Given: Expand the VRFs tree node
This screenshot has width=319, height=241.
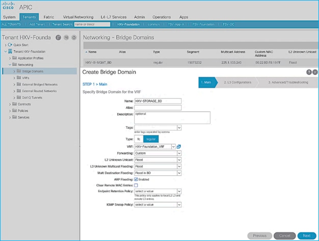Looking at the screenshot, I should pos(14,78).
